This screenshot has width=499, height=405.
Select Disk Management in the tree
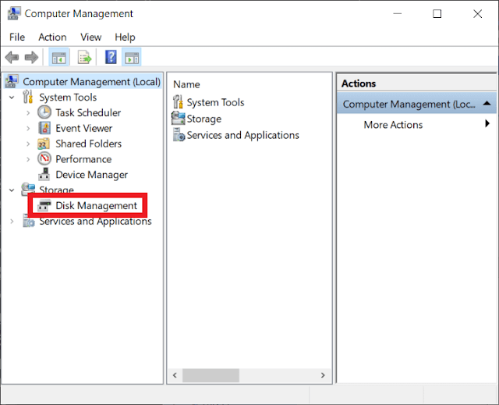(96, 206)
